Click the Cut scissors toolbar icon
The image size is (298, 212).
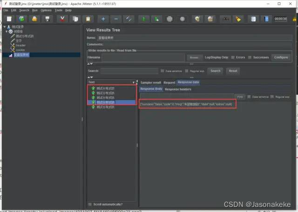click(x=62, y=19)
